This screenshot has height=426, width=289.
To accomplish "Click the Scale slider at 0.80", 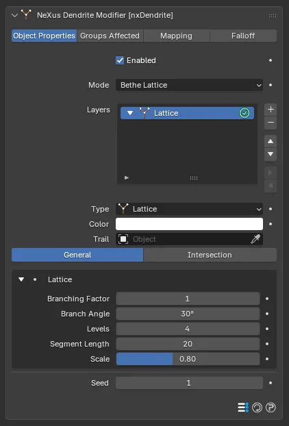I will click(x=188, y=359).
